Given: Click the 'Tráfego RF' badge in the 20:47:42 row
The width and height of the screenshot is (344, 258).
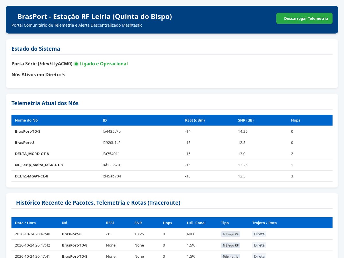Looking at the screenshot, I should (x=230, y=245).
